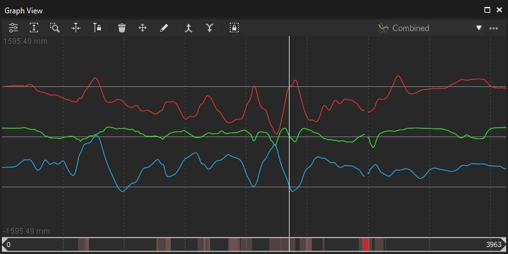The height and width of the screenshot is (254, 508).
Task: Open the three-dots more options menu
Action: tap(493, 29)
